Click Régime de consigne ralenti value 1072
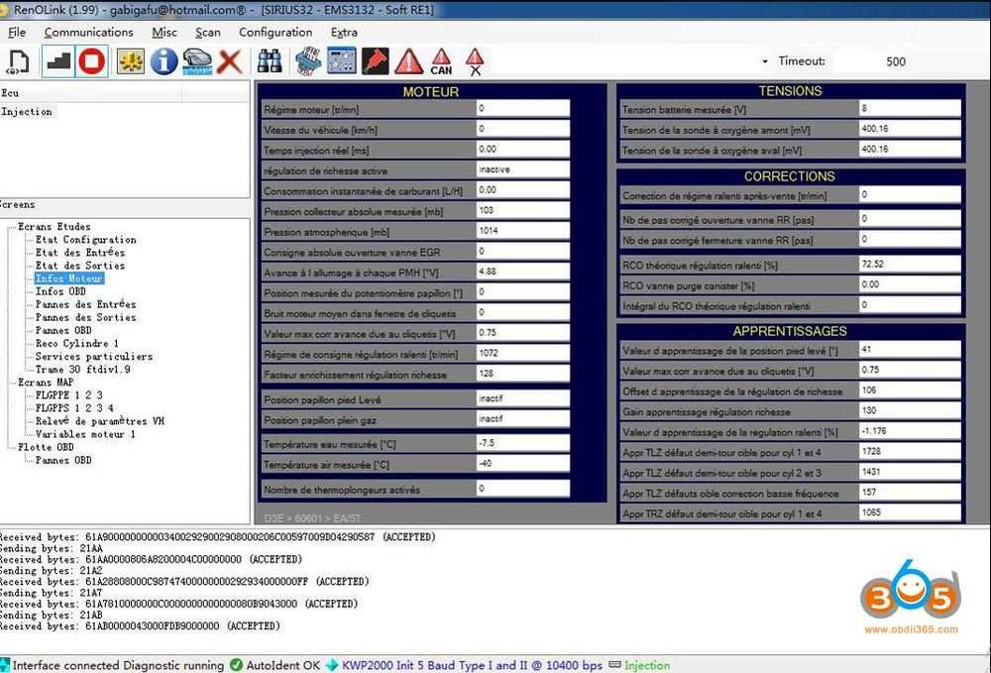 522,353
